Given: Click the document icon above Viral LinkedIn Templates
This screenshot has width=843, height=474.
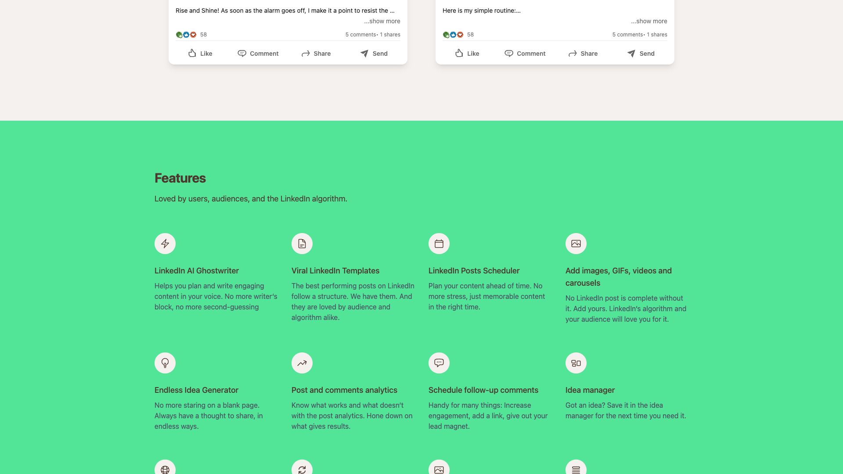Looking at the screenshot, I should click(302, 244).
